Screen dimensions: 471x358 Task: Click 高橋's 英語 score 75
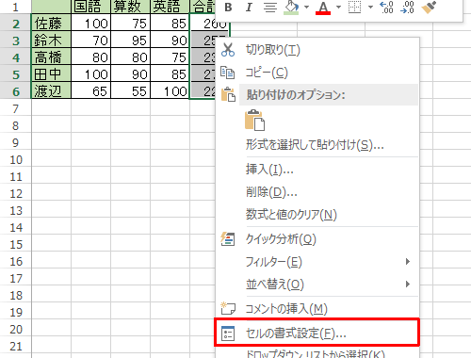171,57
